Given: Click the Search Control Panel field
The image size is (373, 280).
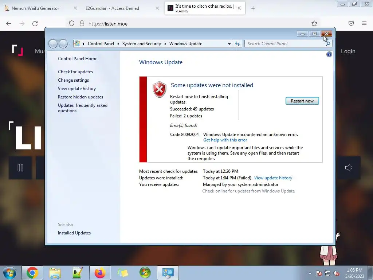Looking at the screenshot, I should click(284, 44).
